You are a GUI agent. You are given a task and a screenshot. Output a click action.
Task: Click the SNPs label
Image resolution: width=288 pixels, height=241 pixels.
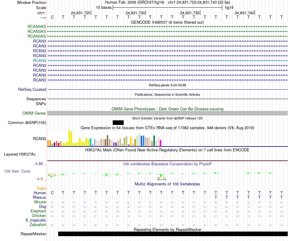click(x=41, y=104)
